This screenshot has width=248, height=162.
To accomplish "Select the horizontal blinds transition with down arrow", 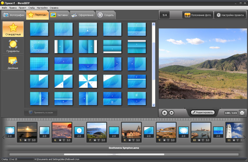I will click(x=88, y=29).
